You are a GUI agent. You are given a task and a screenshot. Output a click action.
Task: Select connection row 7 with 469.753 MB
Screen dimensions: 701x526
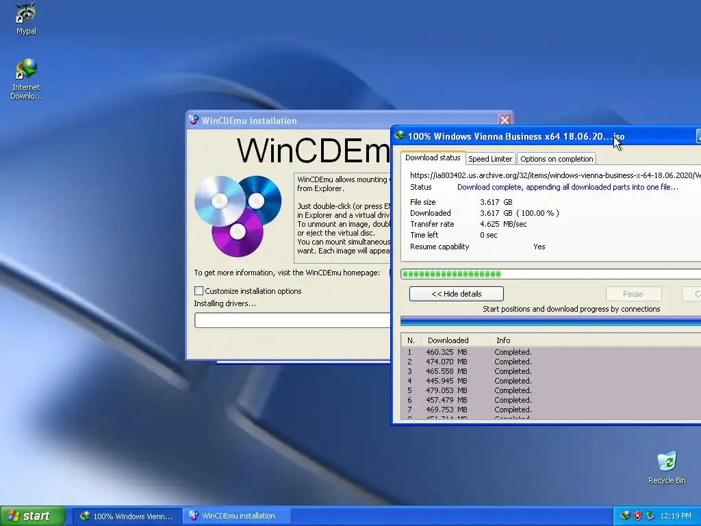click(x=551, y=410)
